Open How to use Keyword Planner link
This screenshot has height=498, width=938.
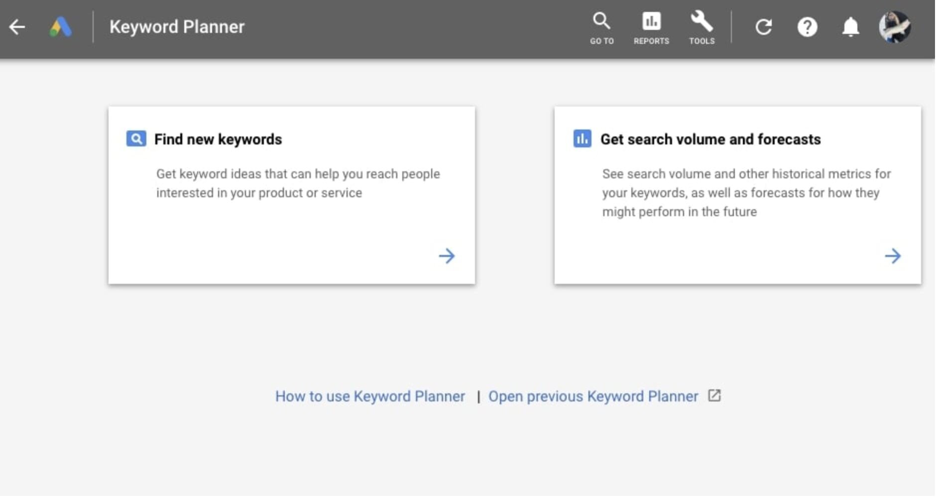point(371,397)
